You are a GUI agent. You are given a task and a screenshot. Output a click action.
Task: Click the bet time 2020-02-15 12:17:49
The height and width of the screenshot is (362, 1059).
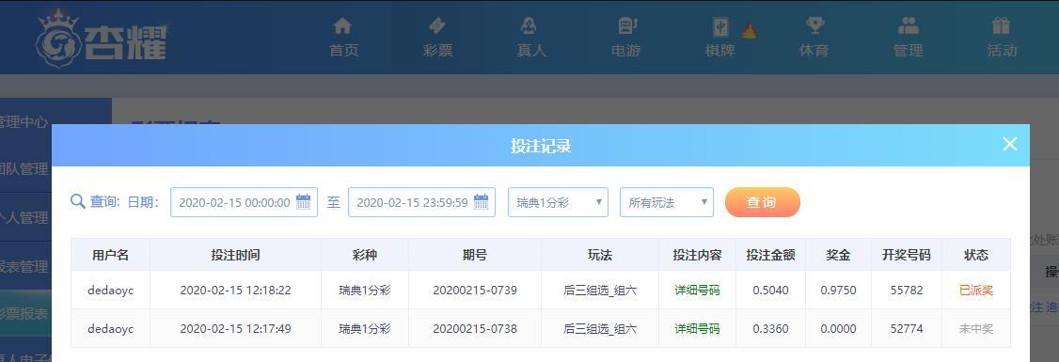235,329
